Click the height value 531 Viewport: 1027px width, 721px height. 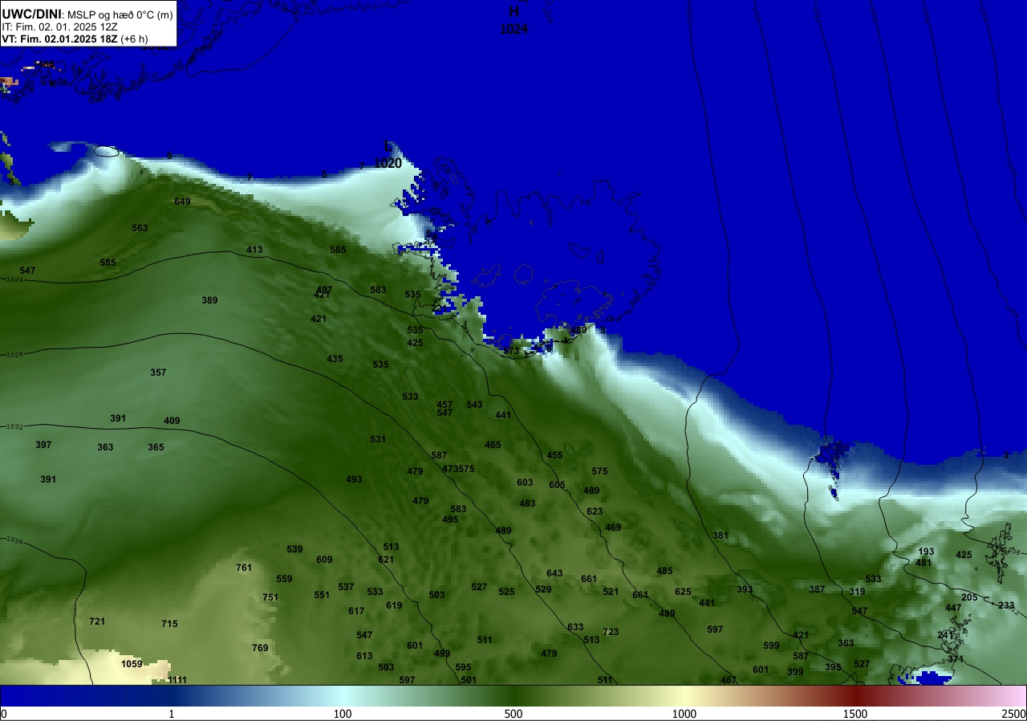(378, 439)
